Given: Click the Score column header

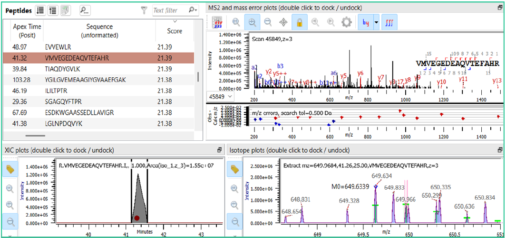Looking at the screenshot, I should (x=174, y=31).
